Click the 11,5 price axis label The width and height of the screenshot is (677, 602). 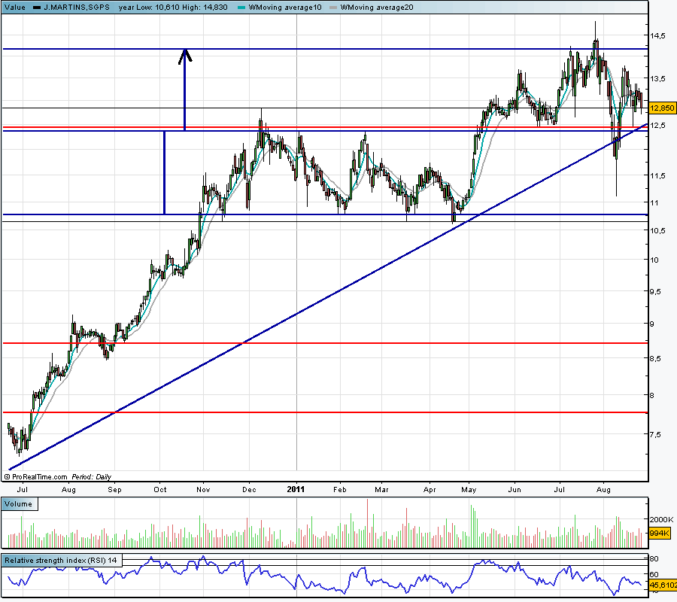(658, 176)
